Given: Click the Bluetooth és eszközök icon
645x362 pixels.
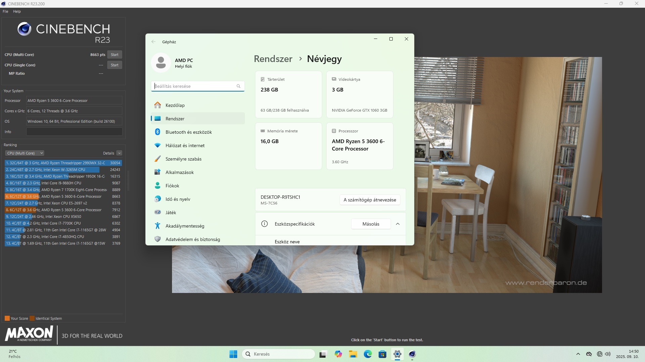Looking at the screenshot, I should point(158,132).
